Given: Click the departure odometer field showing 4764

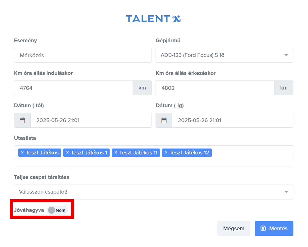Looking at the screenshot, I should 73,88.
